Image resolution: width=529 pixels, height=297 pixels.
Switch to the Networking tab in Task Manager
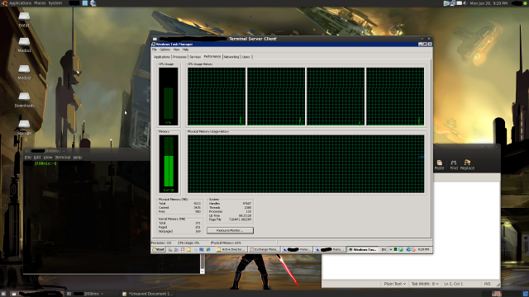(x=231, y=57)
